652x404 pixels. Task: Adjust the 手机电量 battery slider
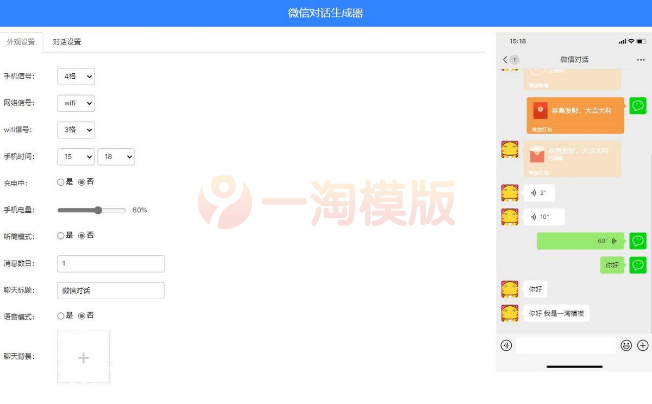point(92,210)
